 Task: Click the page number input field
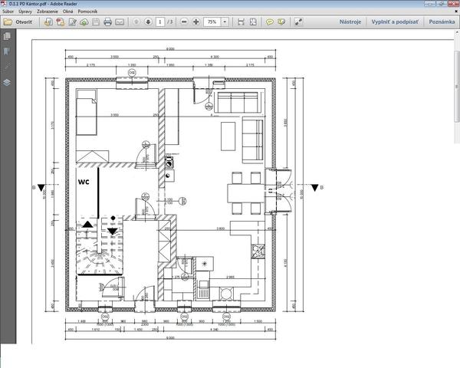[x=159, y=22]
